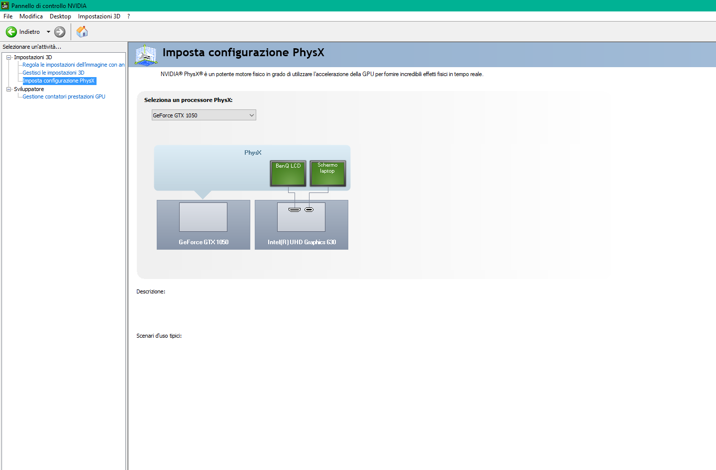Click the BenQ LCD display box

[288, 173]
